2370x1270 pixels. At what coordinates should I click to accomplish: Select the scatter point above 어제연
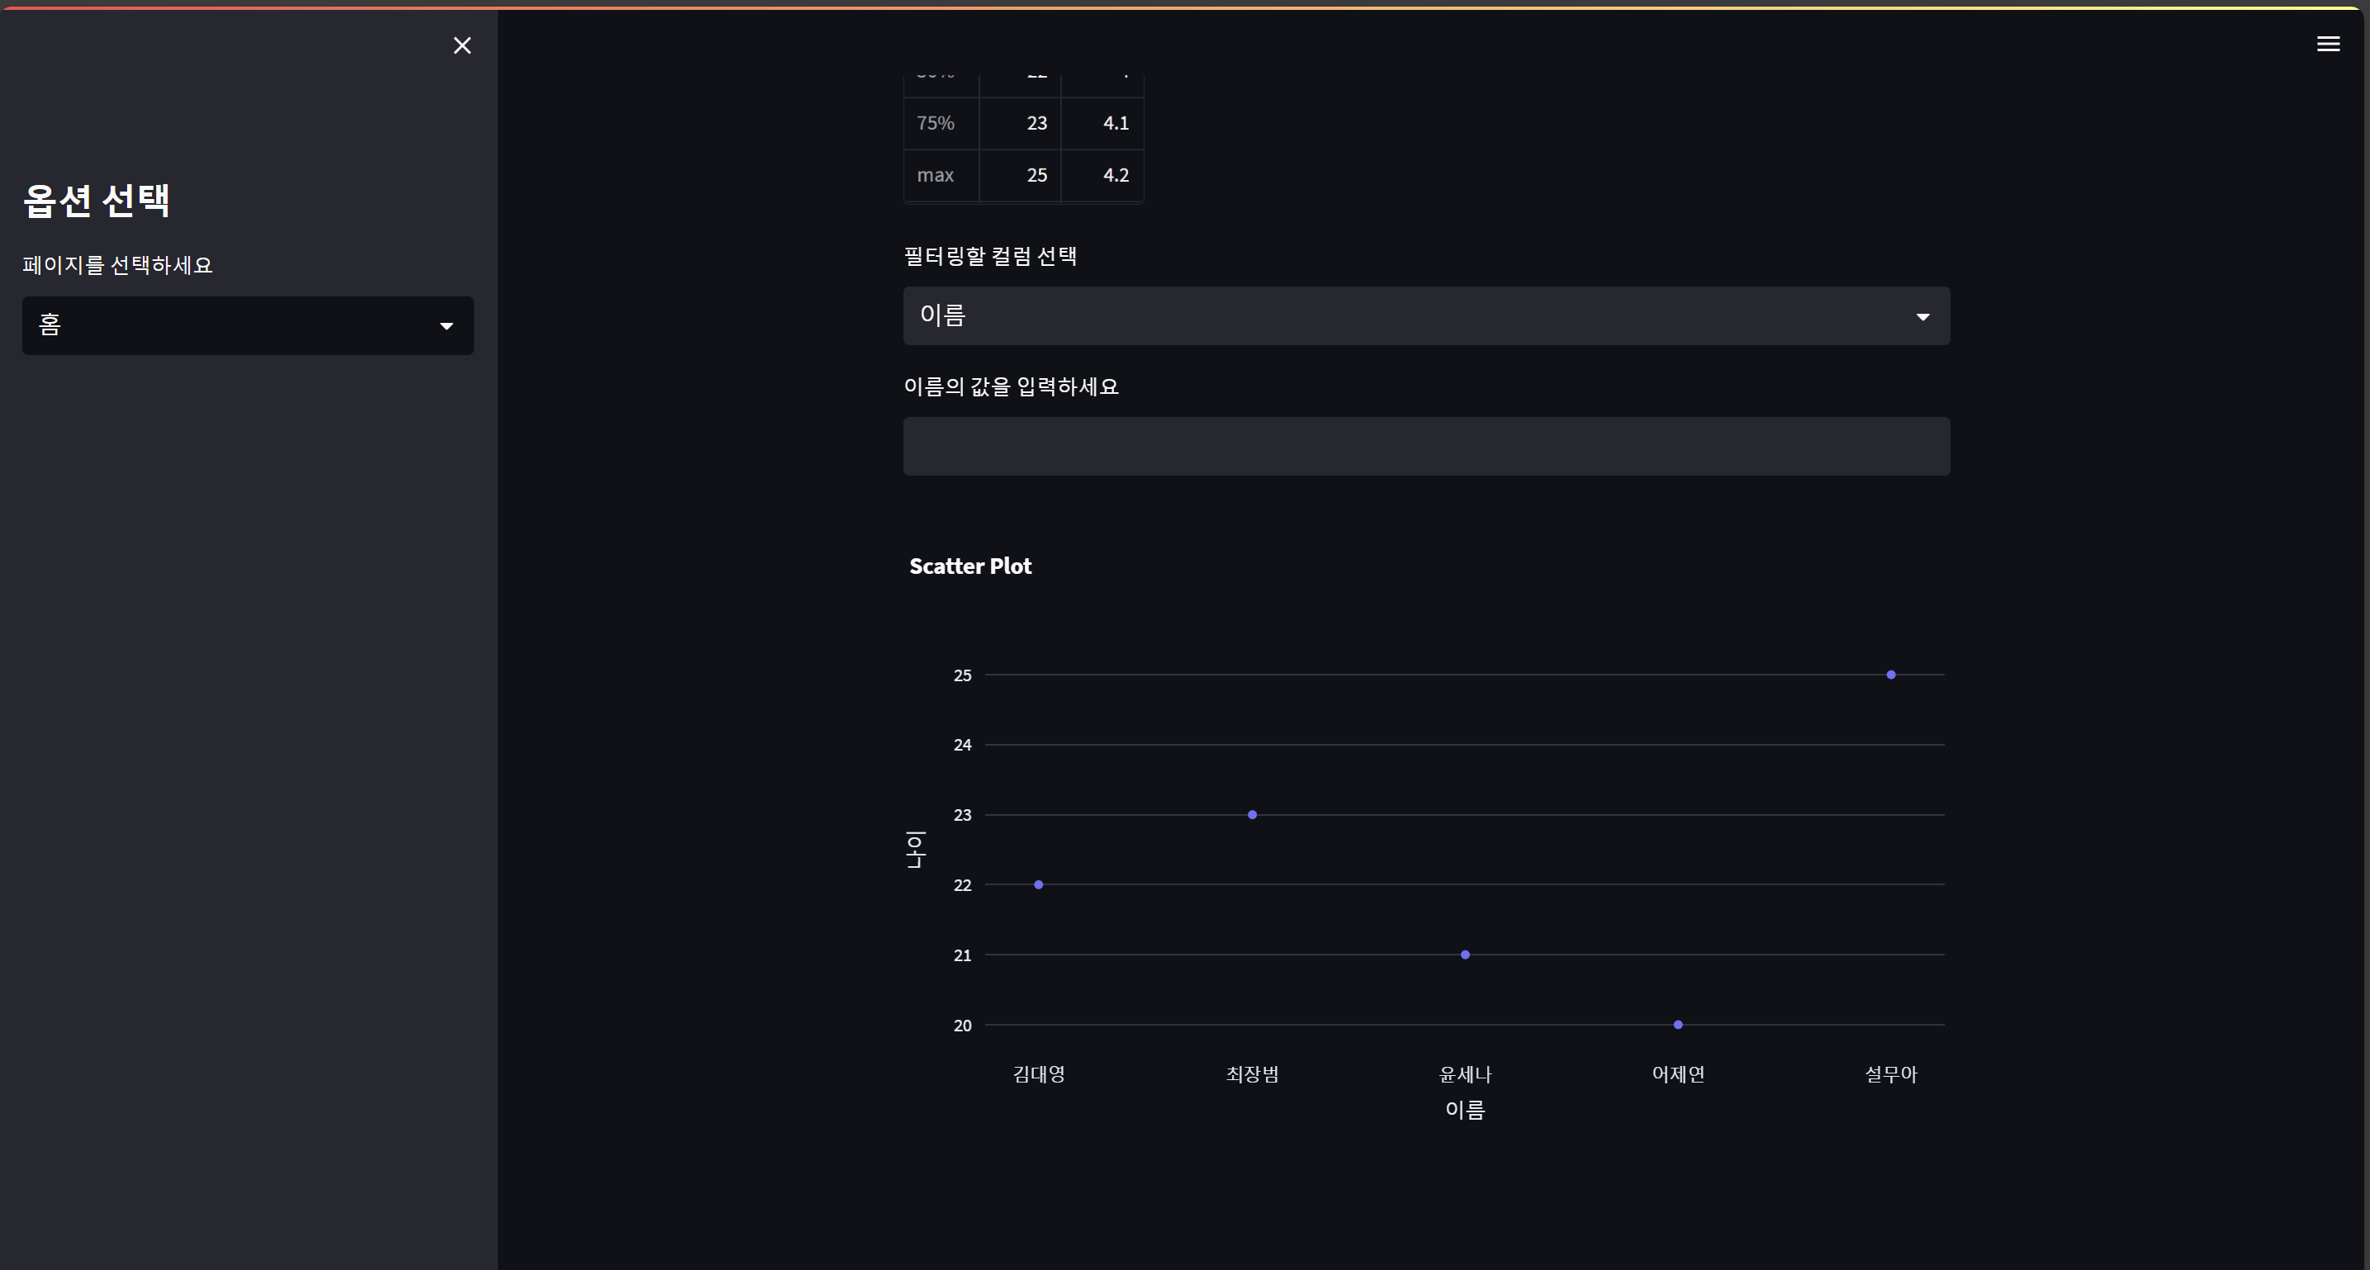click(1677, 1024)
